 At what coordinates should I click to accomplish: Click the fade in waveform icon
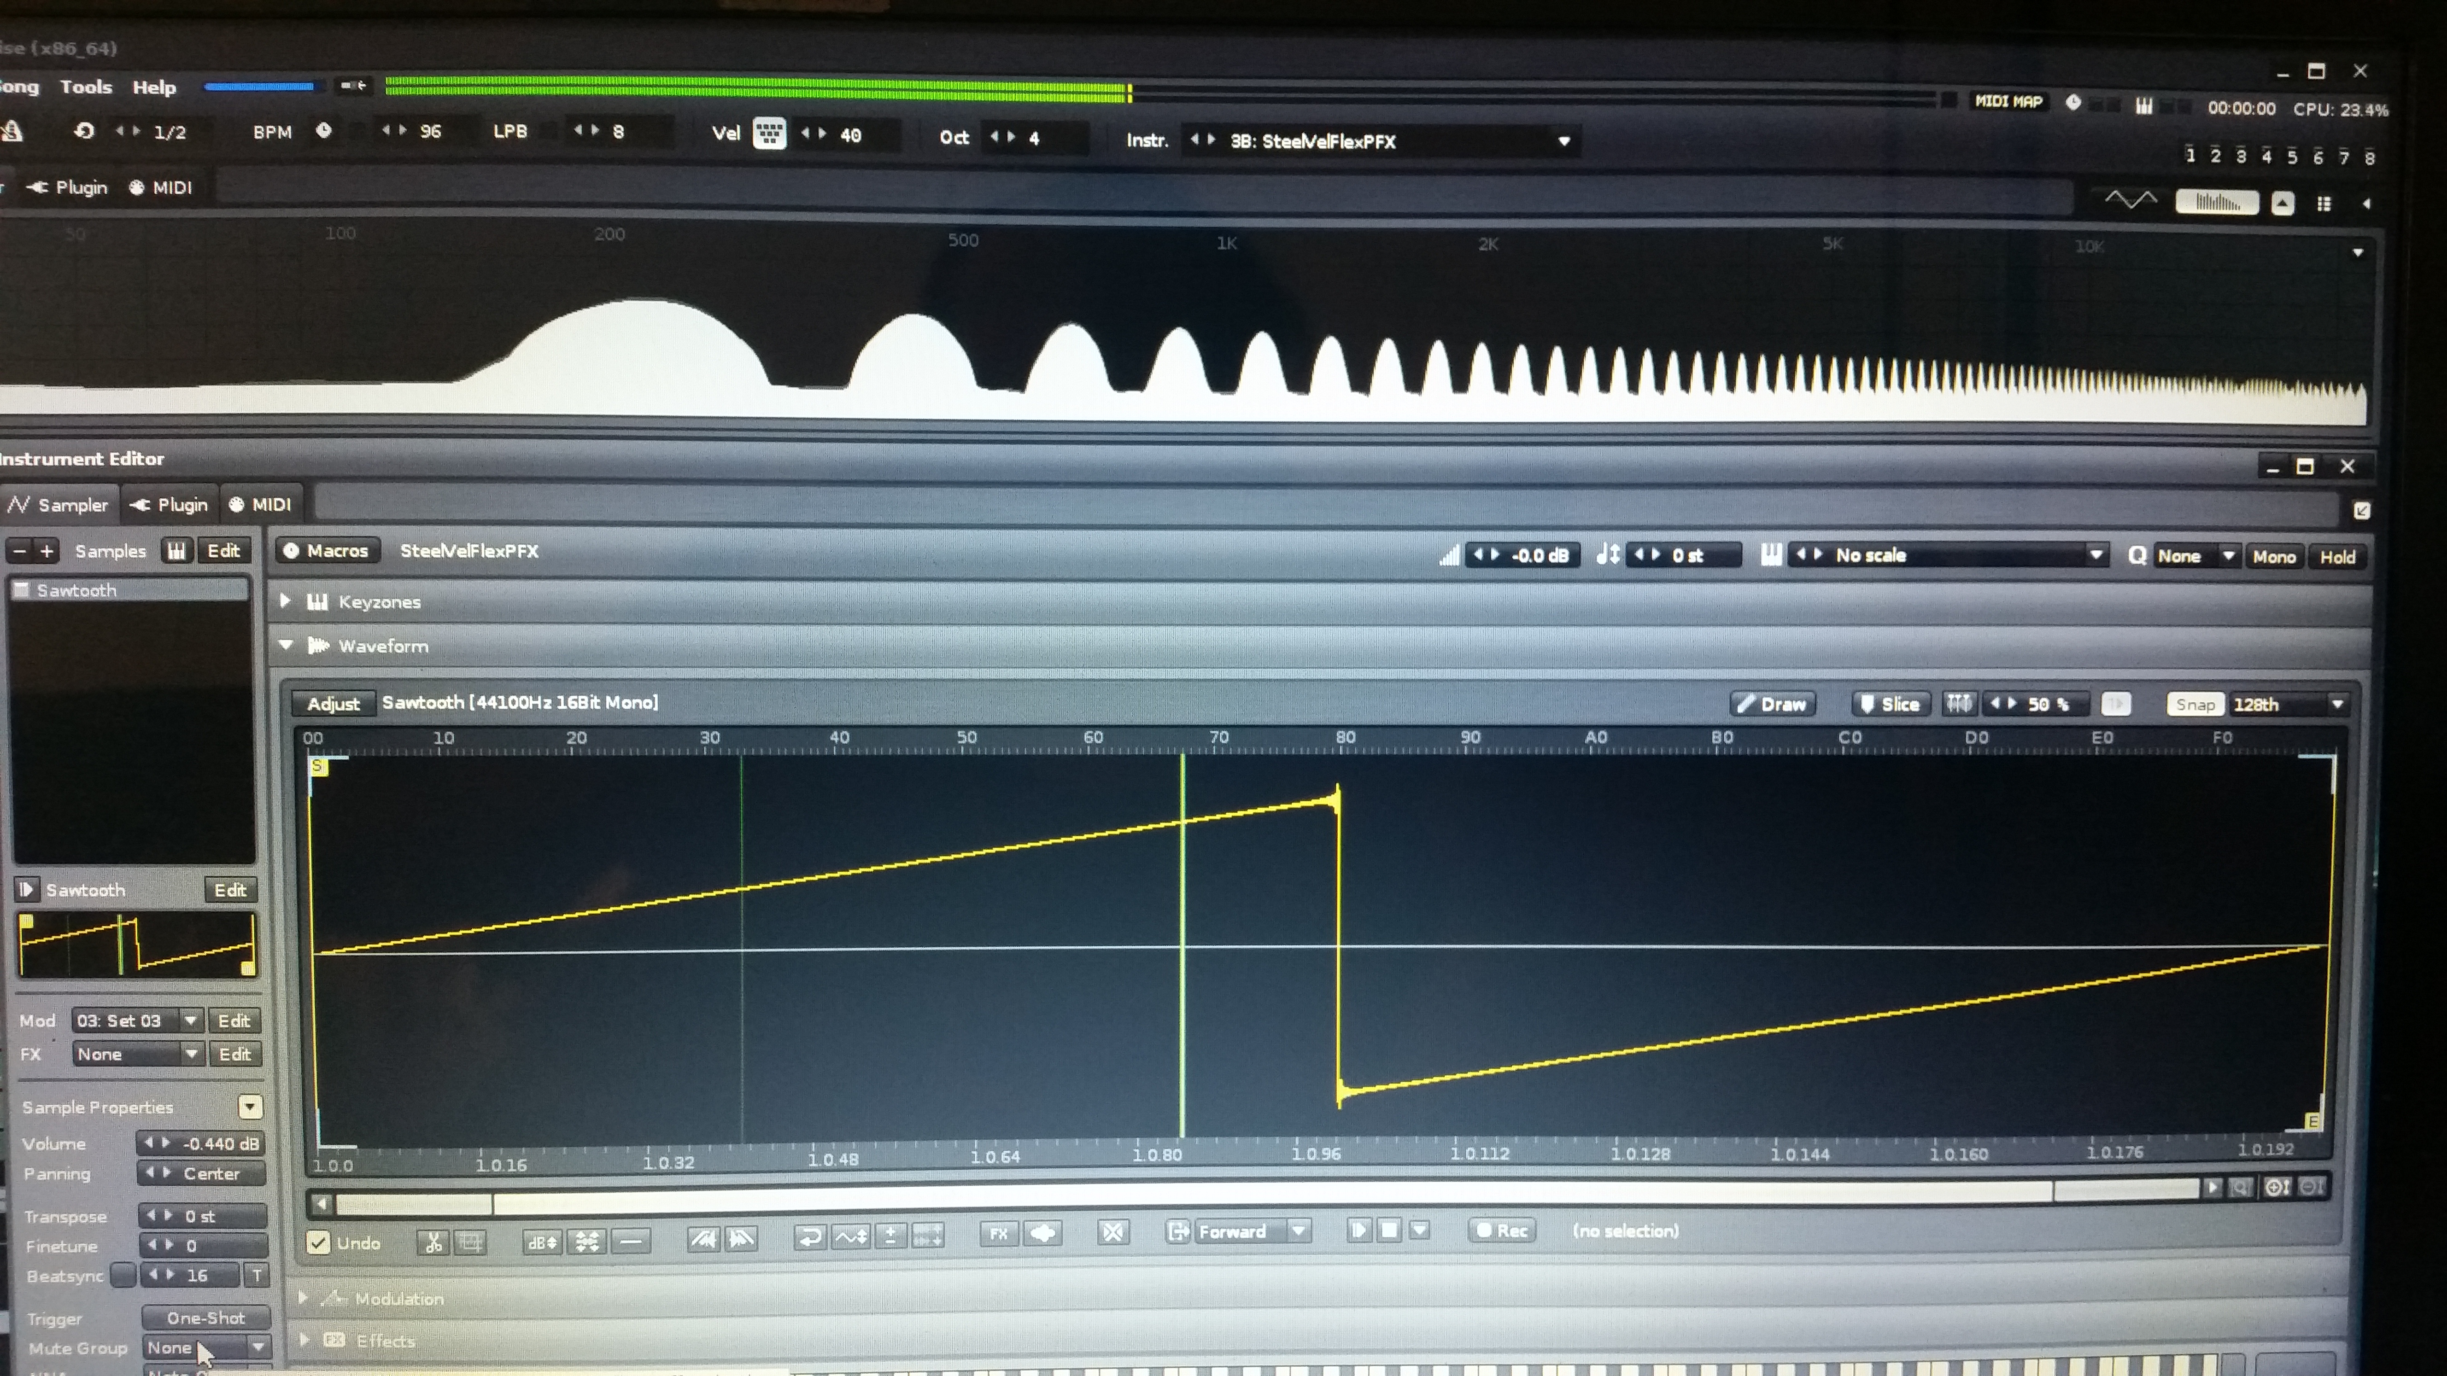pos(703,1238)
